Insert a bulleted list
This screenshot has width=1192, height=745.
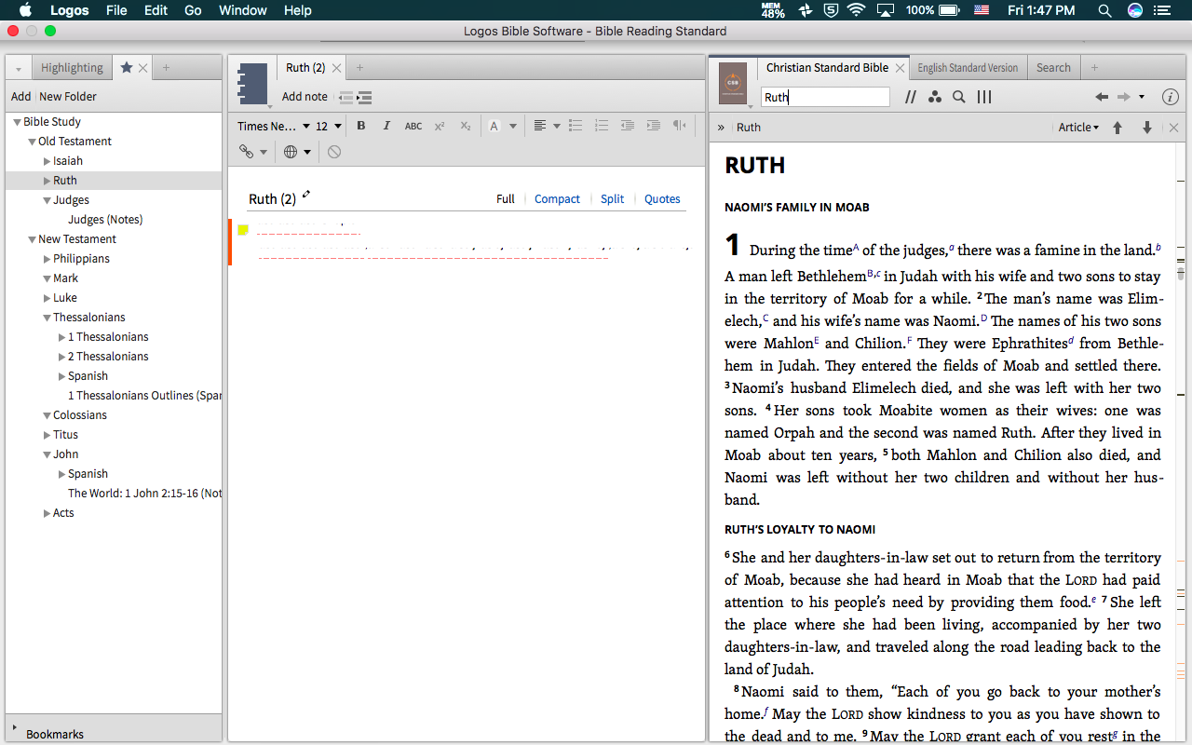pyautogui.click(x=576, y=126)
